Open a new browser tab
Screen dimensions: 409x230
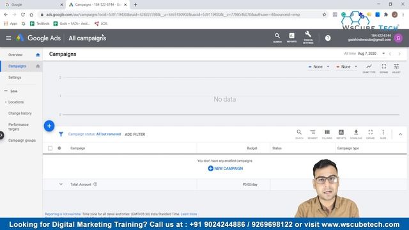pos(135,4)
